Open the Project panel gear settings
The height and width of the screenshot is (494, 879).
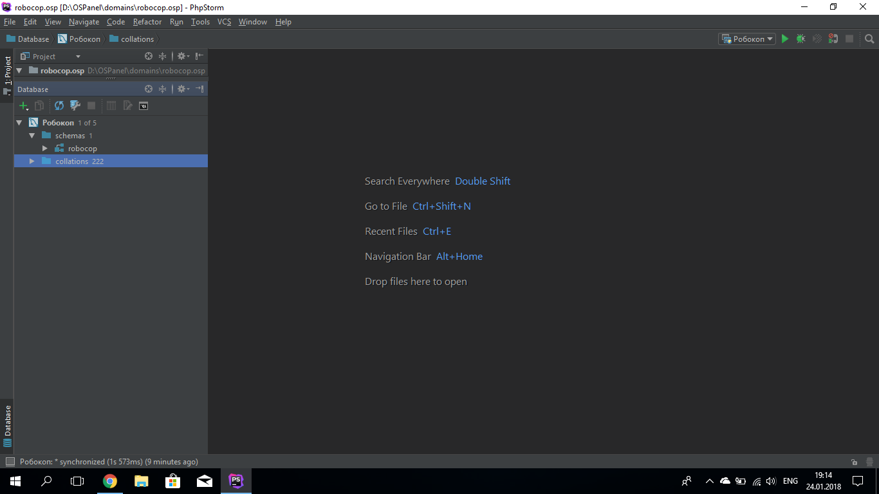183,56
